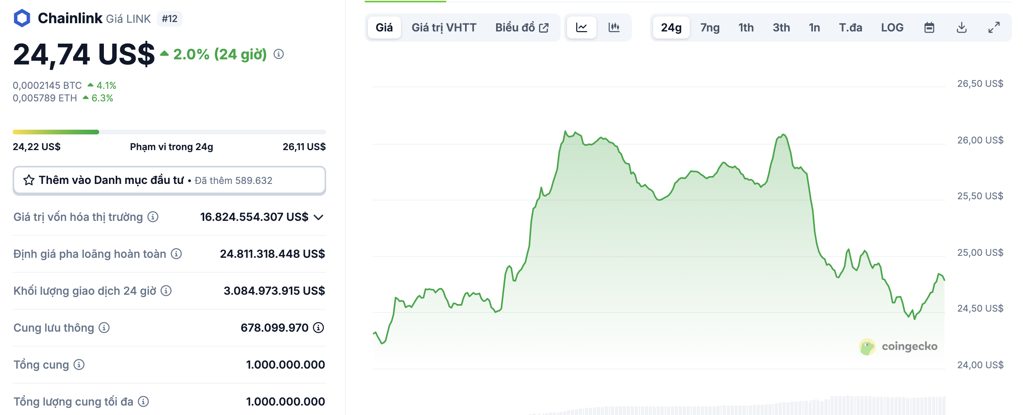The image size is (1023, 415).
Task: Select the 1th time range
Action: click(x=746, y=28)
